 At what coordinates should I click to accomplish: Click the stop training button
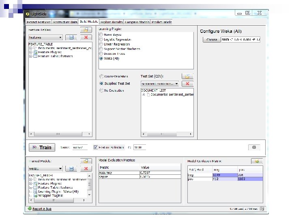coord(254,147)
